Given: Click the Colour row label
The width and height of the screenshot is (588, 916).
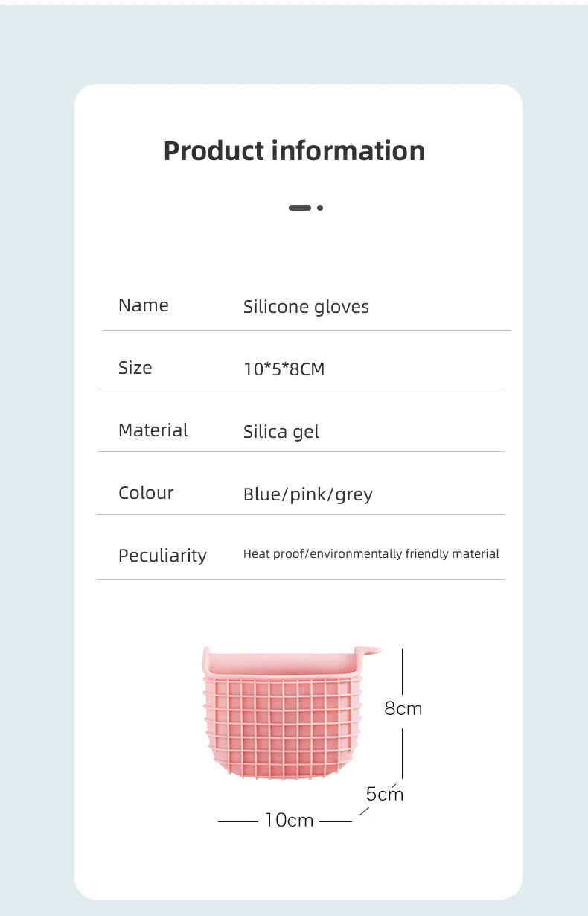Looking at the screenshot, I should click(x=146, y=493).
